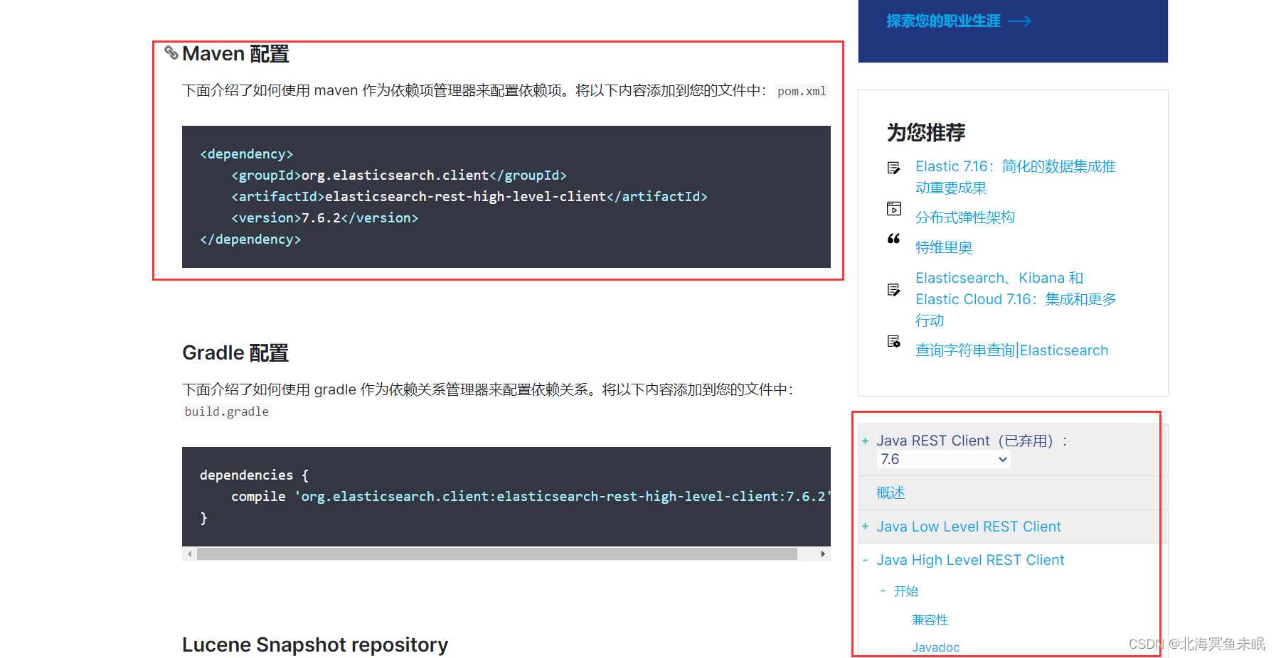Click the article icon next to Elastic 7.16 recommendation
Image resolution: width=1276 pixels, height=658 pixels.
894,168
